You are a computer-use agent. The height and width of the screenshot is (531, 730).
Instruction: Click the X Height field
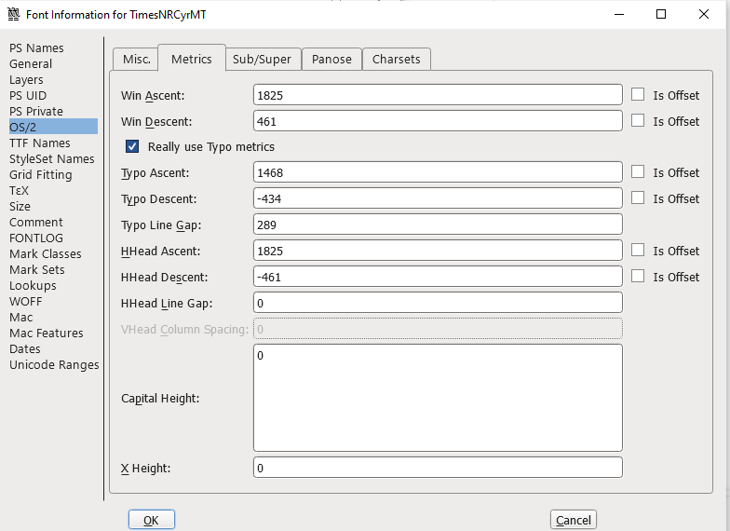438,468
